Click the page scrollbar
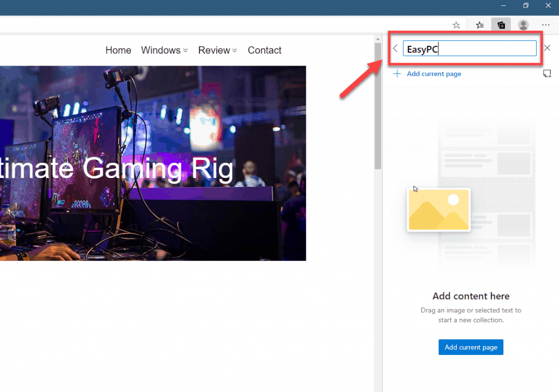559x392 pixels. click(x=378, y=109)
